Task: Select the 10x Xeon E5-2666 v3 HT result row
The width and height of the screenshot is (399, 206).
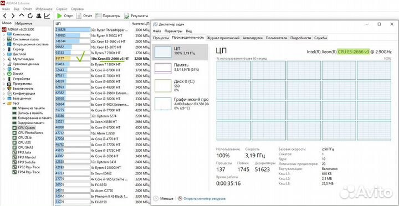Action: click(103, 59)
